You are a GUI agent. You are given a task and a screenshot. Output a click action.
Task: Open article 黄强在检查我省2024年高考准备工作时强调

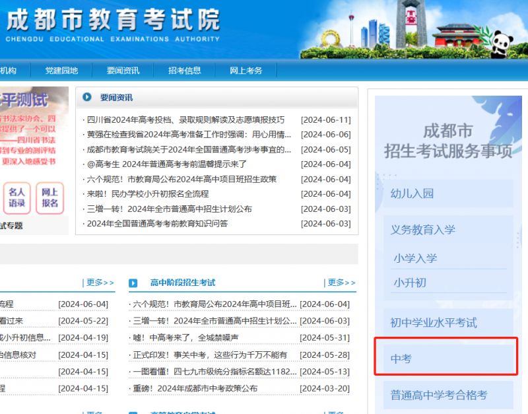(x=189, y=135)
